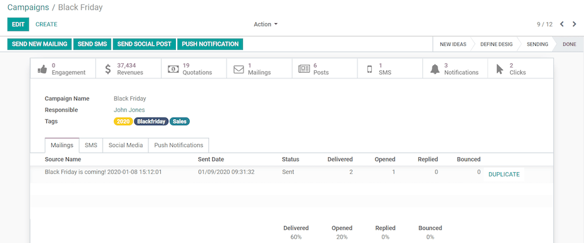The width and height of the screenshot is (584, 243).
Task: Go to previous record with left arrow
Action: [562, 24]
